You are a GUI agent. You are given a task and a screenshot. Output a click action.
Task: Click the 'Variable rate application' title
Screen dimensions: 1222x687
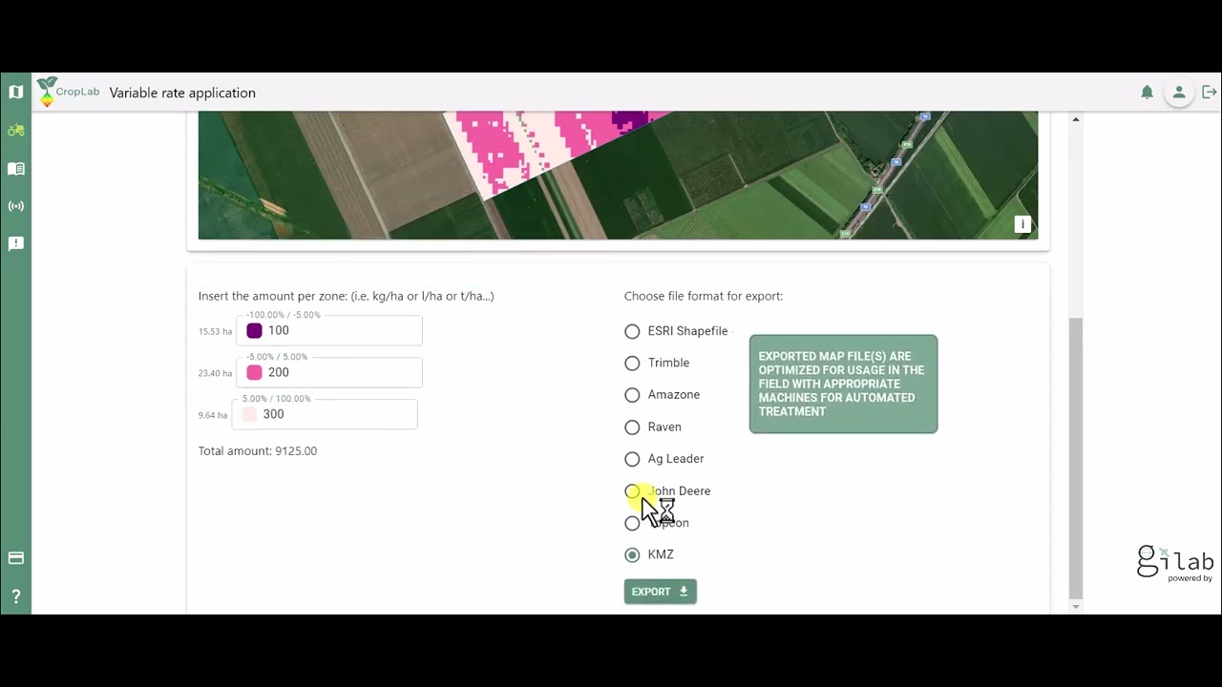pyautogui.click(x=182, y=93)
